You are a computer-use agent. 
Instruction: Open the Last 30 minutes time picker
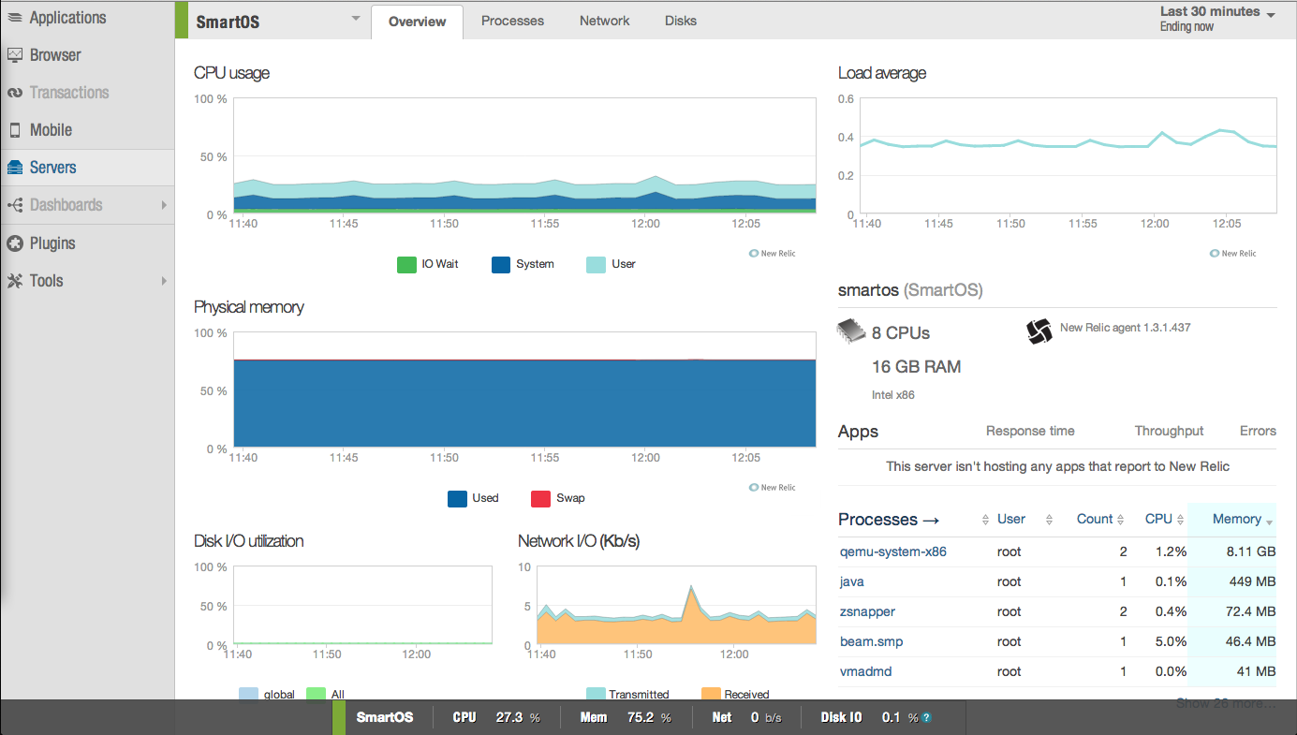click(1217, 19)
